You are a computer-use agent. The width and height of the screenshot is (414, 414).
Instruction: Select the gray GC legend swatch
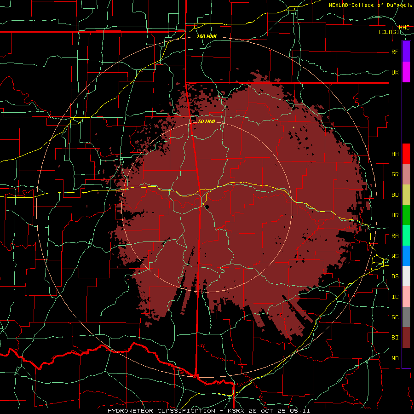(406, 317)
